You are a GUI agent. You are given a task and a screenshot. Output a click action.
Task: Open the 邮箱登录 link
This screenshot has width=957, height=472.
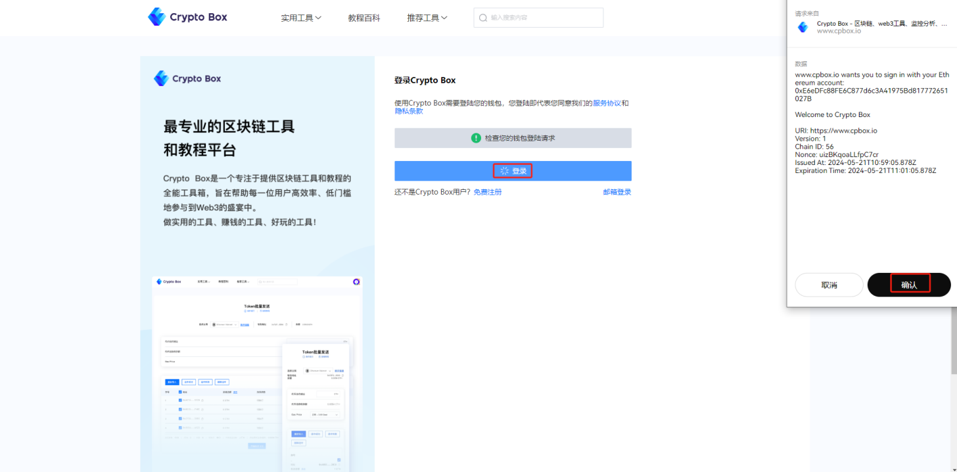coord(617,192)
